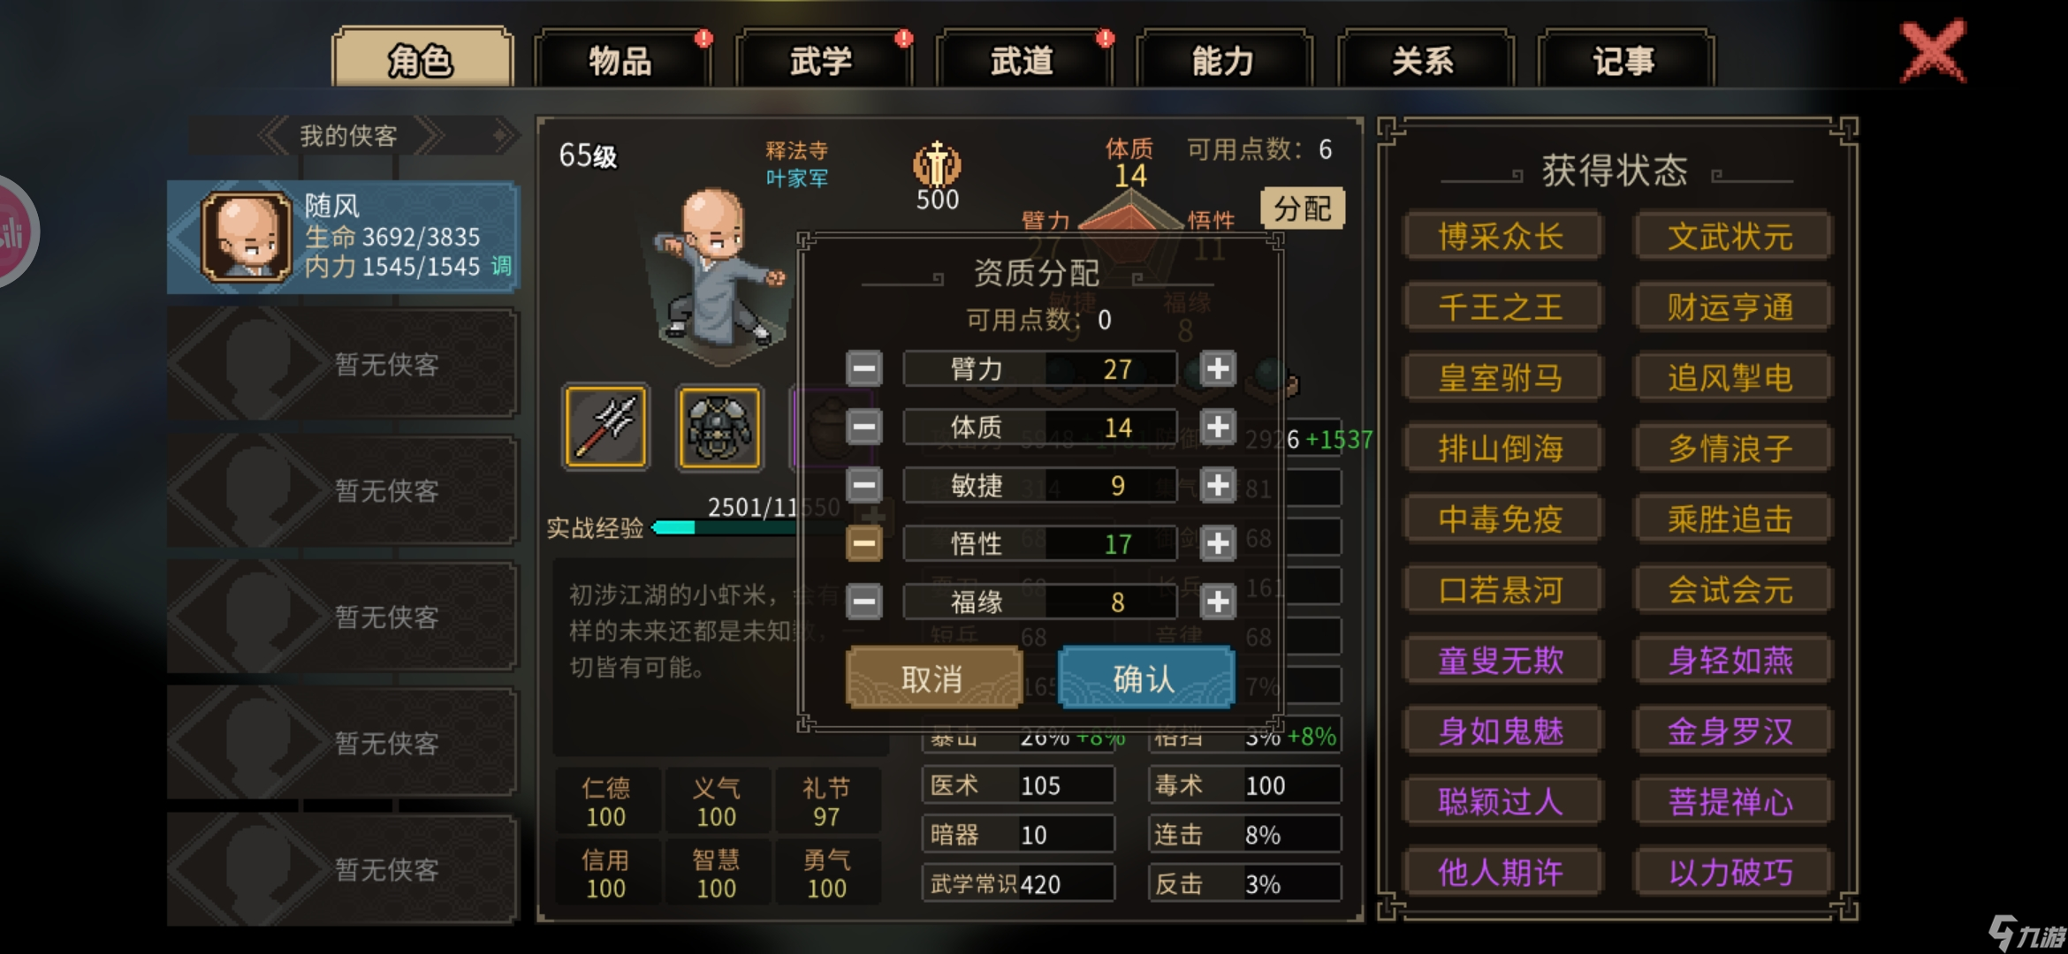Screen dimensions: 2068x954
Task: Confirm allocation with 确认 button
Action: (x=1145, y=678)
